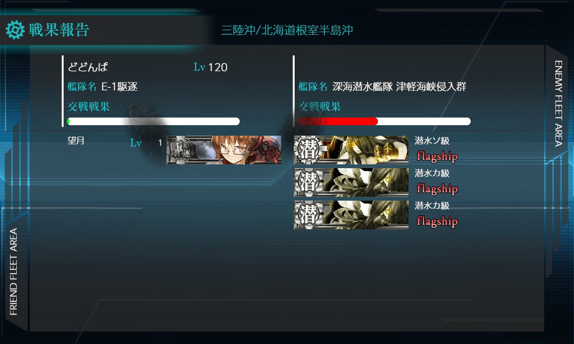
Task: Click the 潜 badge of the first 潜水カ級
Action: point(308,182)
